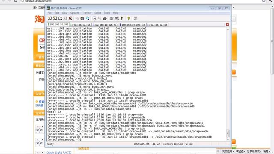The image size is (274, 154).
Task: Open the Options menu
Action: click(x=74, y=13)
